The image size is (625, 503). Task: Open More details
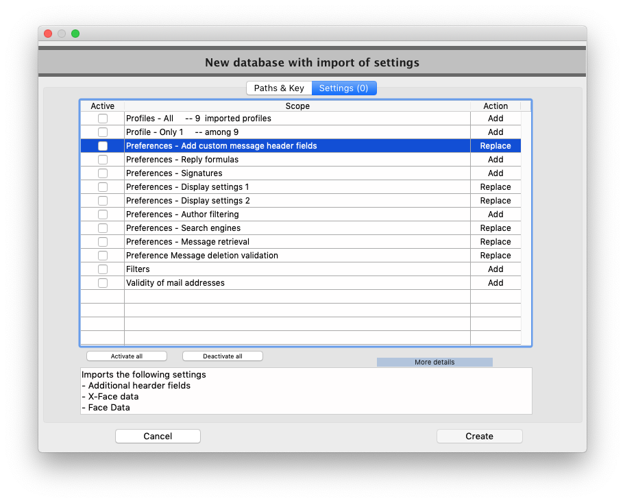pos(434,362)
